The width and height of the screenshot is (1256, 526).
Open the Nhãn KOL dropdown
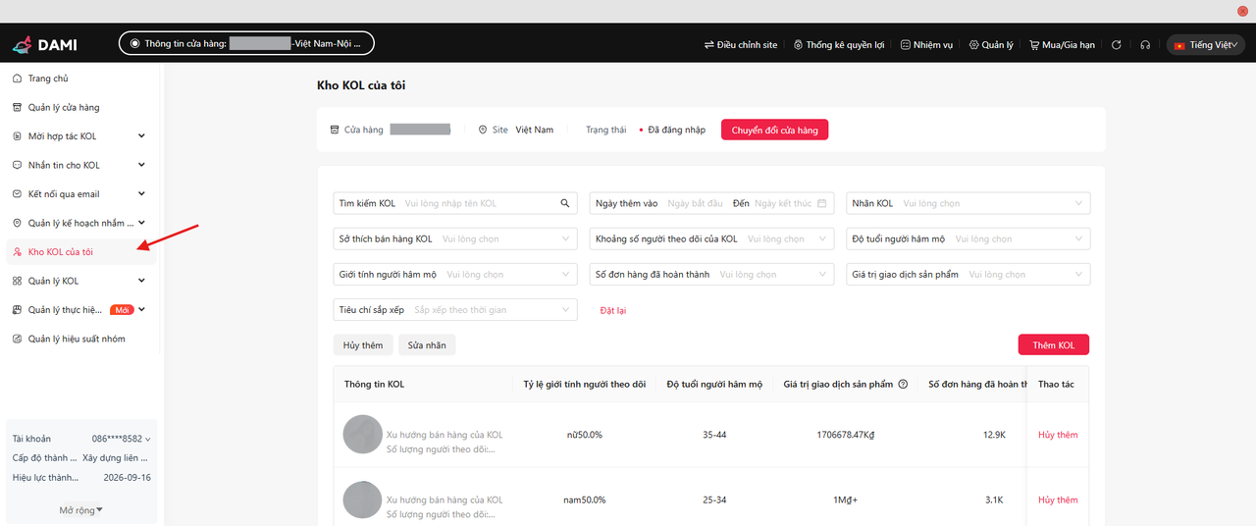(x=968, y=204)
